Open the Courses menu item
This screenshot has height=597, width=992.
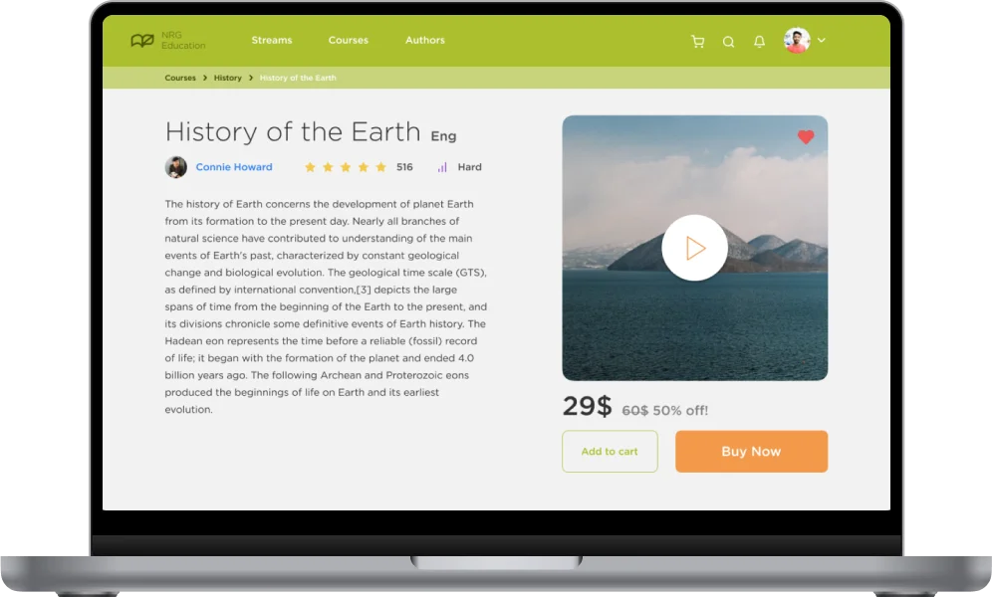click(348, 40)
